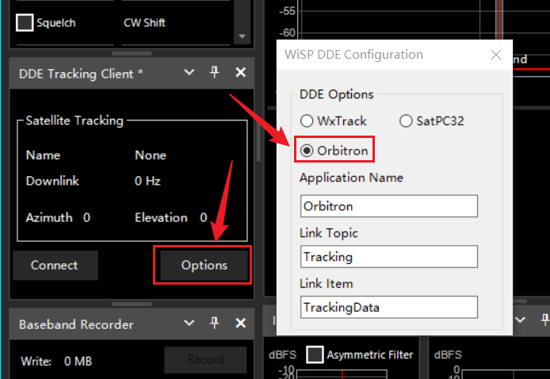Expand the bottom-right panel chevron menu
550x379 pixels.
pyautogui.click(x=521, y=321)
